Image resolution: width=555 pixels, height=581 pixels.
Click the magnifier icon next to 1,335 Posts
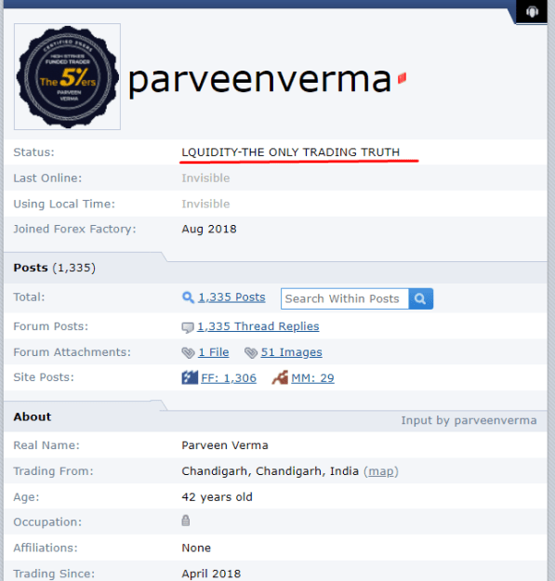coord(188,297)
